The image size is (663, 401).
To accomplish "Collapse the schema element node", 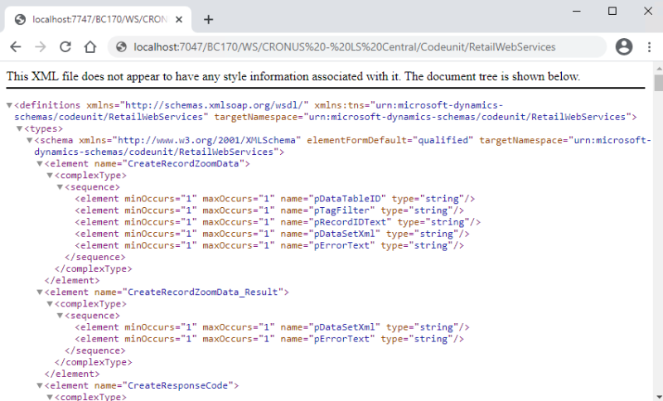I will click(x=31, y=141).
